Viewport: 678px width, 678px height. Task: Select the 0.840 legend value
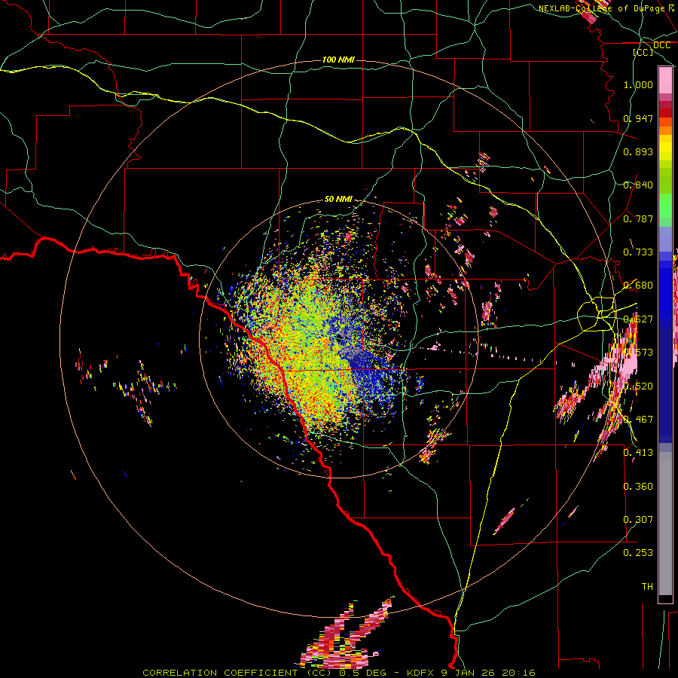pyautogui.click(x=638, y=185)
